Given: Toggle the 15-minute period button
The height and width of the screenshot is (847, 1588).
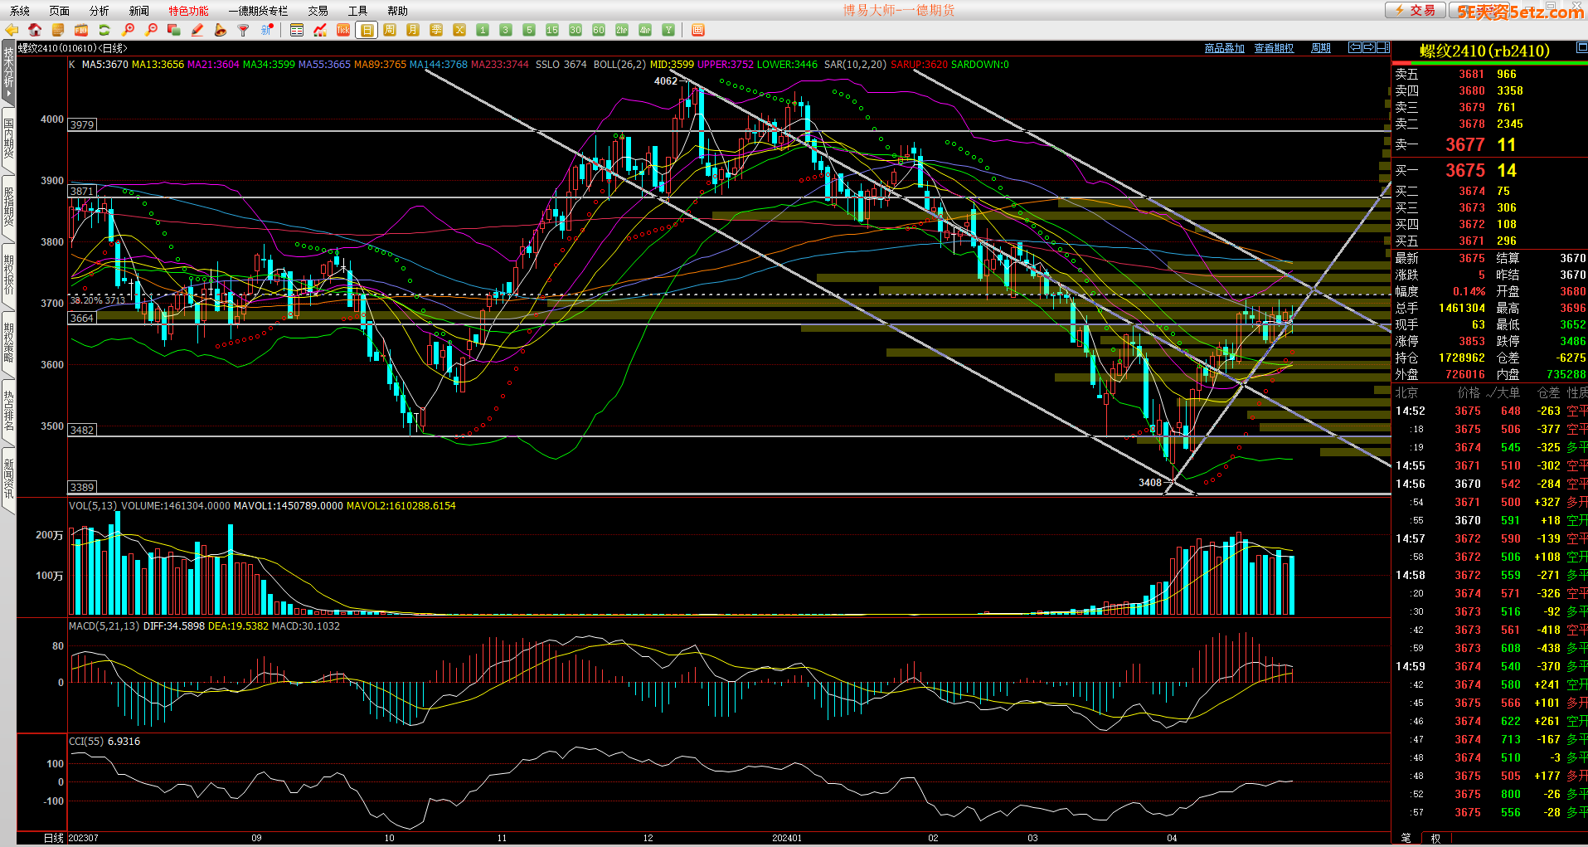Looking at the screenshot, I should point(552,31).
